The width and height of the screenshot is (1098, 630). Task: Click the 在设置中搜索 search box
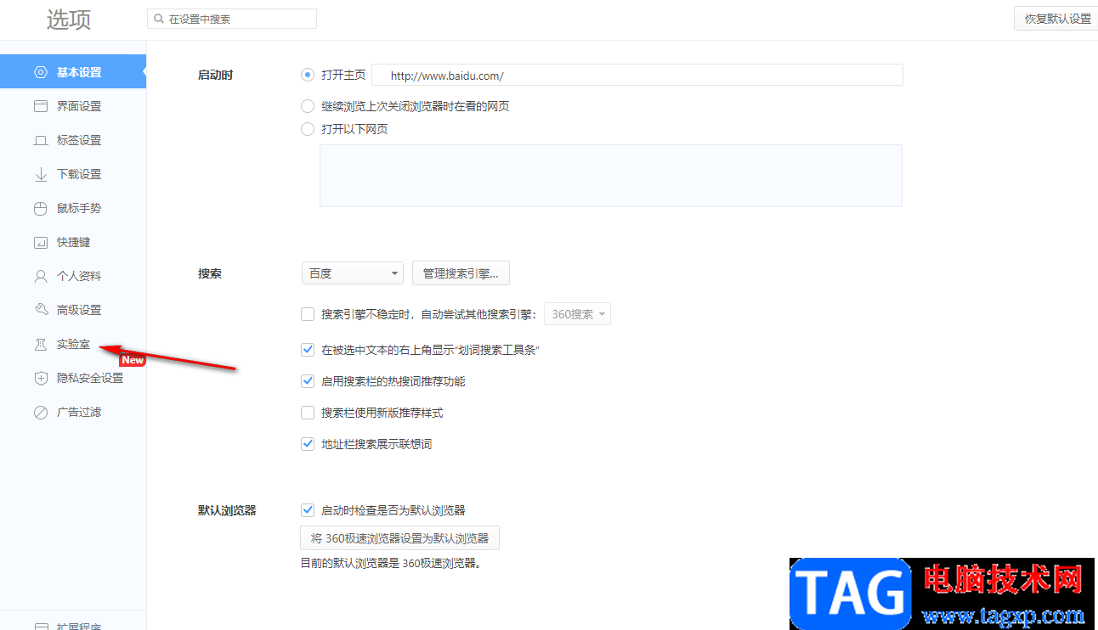pyautogui.click(x=232, y=19)
